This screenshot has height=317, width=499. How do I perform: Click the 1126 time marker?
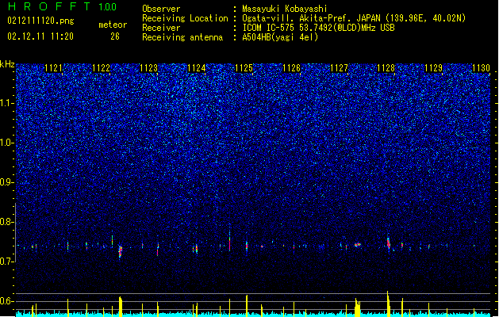pos(291,68)
